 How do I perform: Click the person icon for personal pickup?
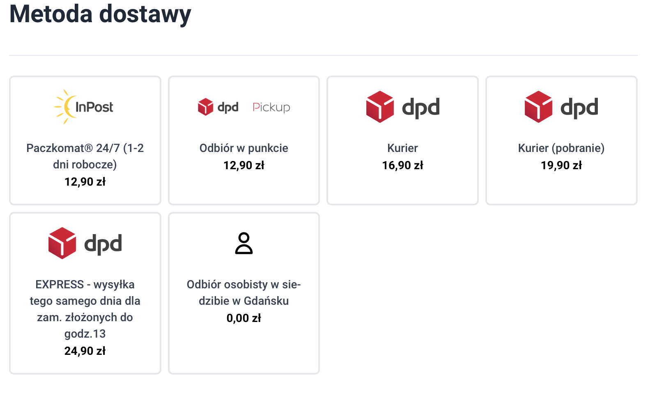click(244, 243)
